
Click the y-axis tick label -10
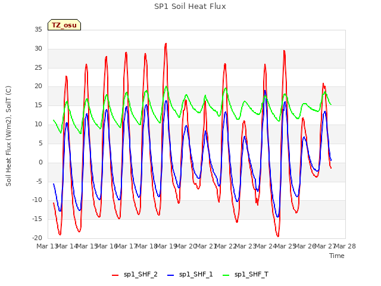(x=37, y=200)
